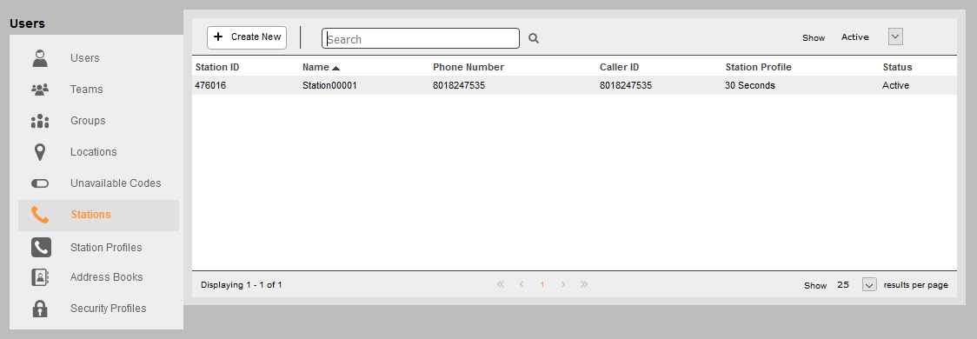Viewport: 977px width, 339px height.
Task: Open the Teams menu item
Action: click(87, 90)
